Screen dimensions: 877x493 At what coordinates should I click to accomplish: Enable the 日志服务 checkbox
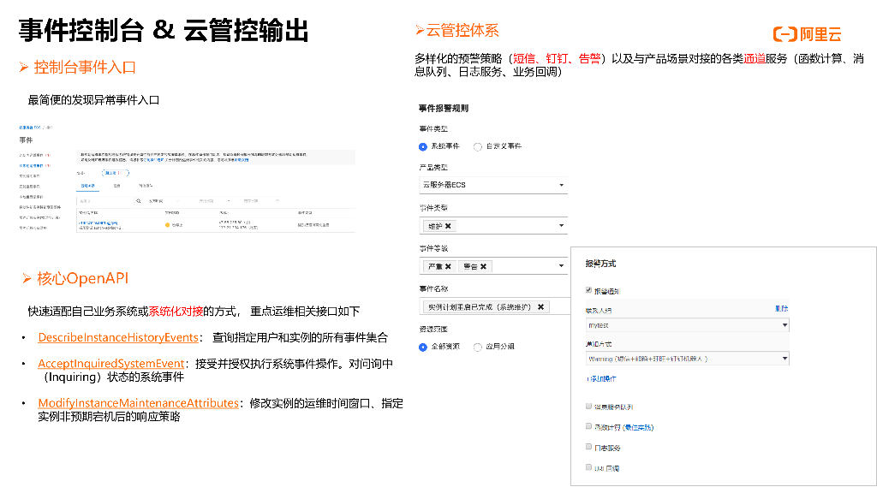click(588, 448)
